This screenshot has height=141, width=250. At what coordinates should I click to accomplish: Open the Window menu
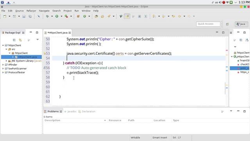(86, 11)
